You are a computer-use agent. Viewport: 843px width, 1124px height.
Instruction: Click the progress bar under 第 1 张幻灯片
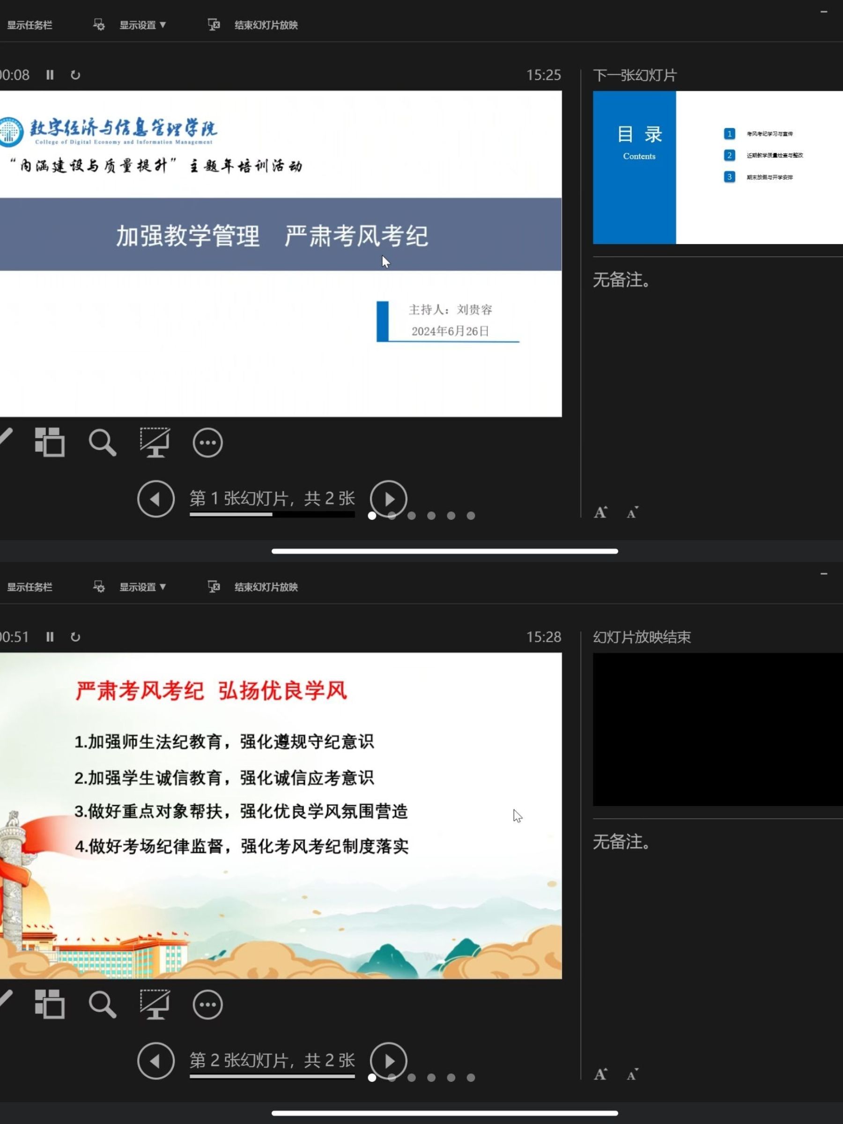tap(272, 514)
